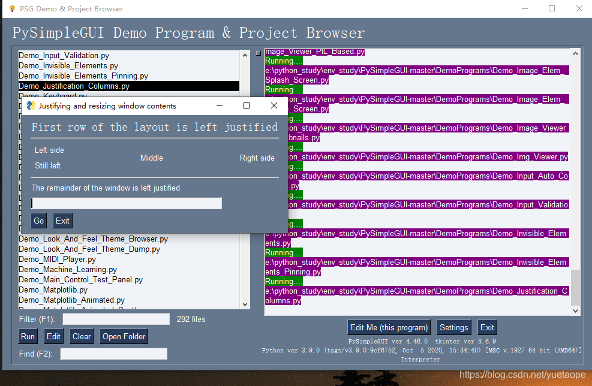Minimize the PSG Demo & Project Browser window
592x386 pixels.
(525, 8)
